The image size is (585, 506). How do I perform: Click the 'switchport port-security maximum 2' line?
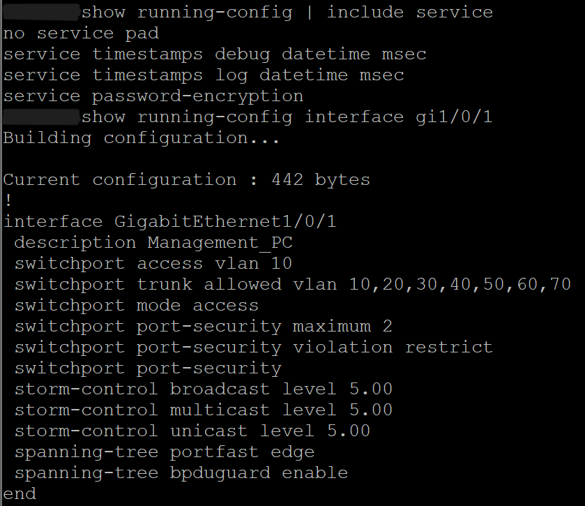204,326
